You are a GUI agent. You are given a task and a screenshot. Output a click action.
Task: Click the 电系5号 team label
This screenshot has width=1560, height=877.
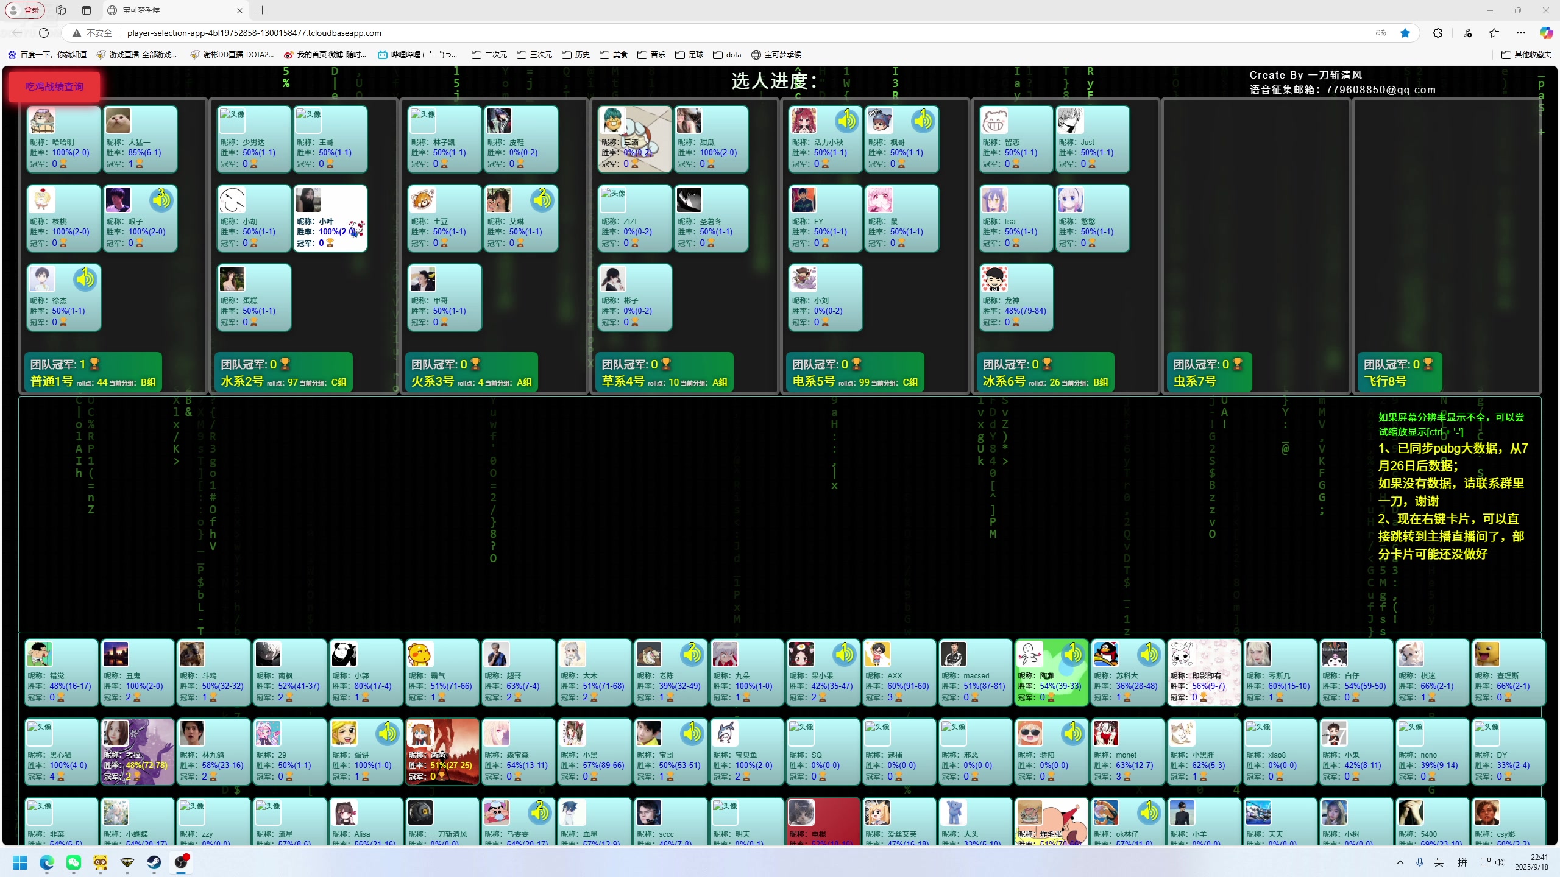point(814,381)
